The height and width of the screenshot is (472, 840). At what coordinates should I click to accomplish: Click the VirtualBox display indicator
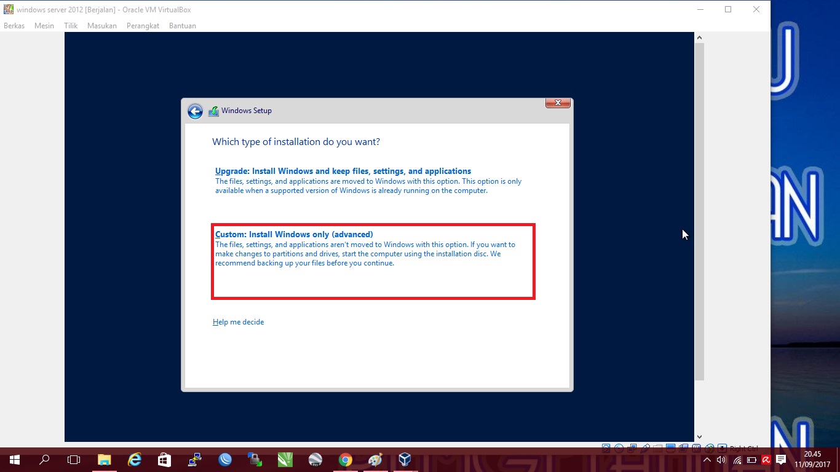click(670, 448)
